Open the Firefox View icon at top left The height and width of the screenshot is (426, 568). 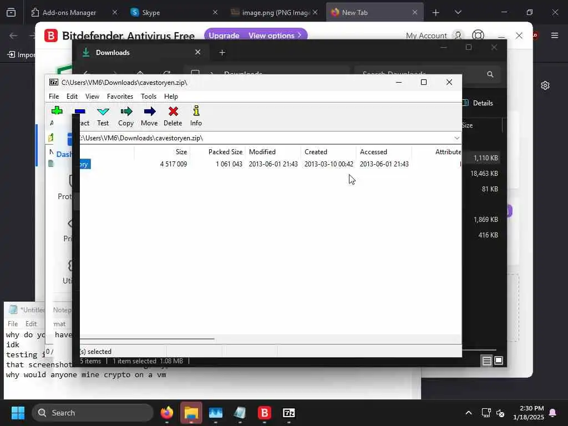pos(11,12)
